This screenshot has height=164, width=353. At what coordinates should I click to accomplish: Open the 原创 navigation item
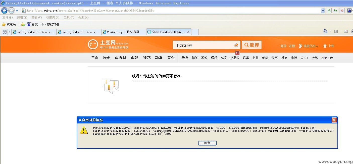[107, 58]
